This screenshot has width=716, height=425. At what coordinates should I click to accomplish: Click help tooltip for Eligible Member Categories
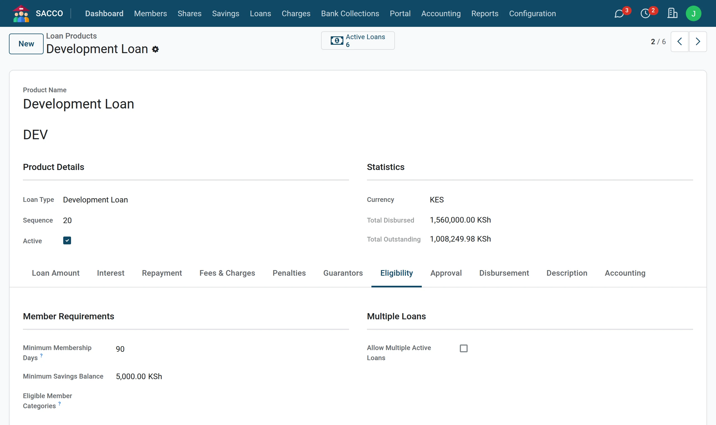[x=60, y=403]
